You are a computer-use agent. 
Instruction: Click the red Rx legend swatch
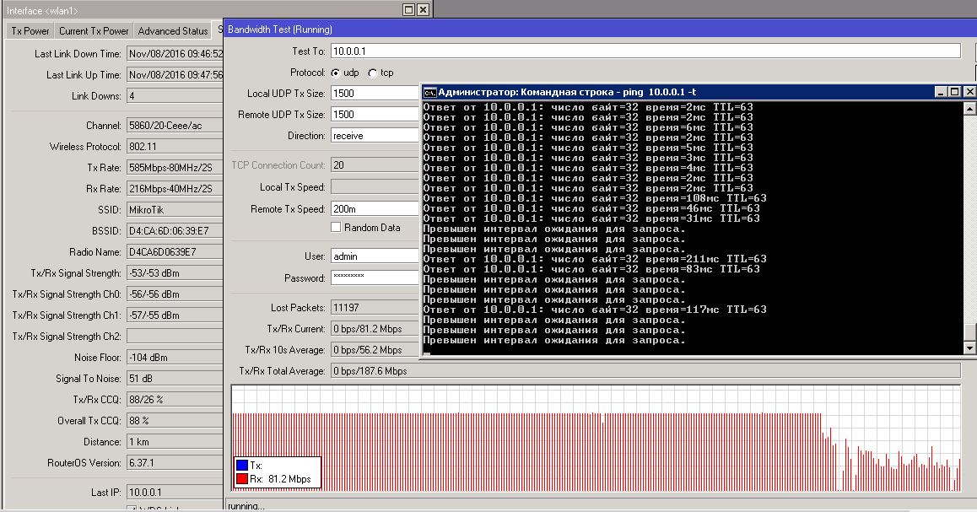coord(241,479)
